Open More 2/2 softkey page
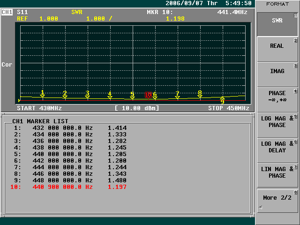This screenshot has height=225, width=300. click(277, 201)
